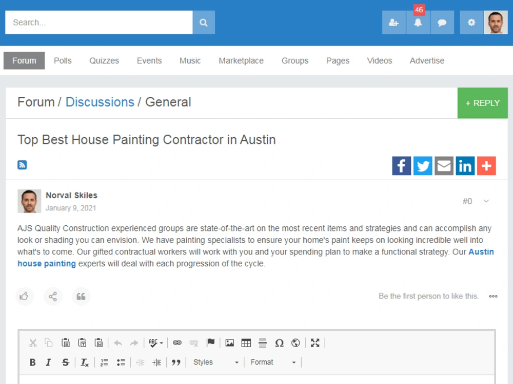Redo action in editor
Screen dimensions: 513x384
[x=134, y=343]
